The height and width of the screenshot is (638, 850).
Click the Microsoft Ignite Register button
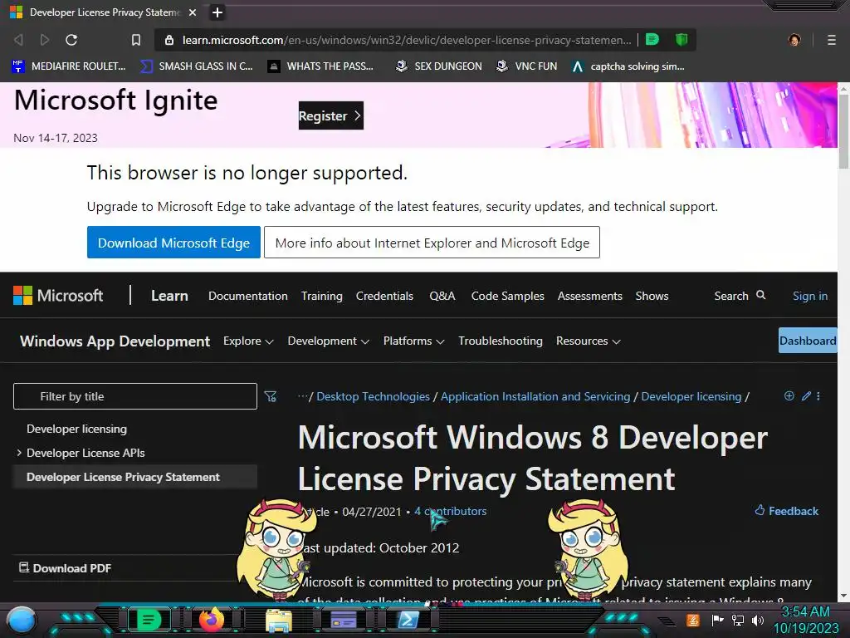tap(330, 115)
